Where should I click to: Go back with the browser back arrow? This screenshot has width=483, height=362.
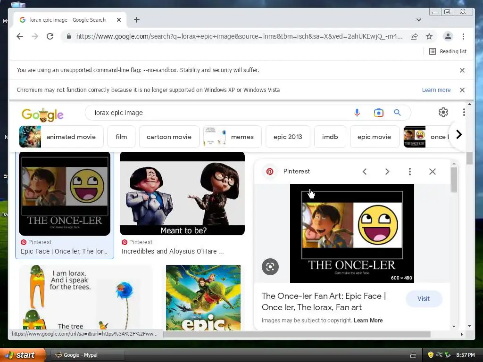tap(20, 36)
